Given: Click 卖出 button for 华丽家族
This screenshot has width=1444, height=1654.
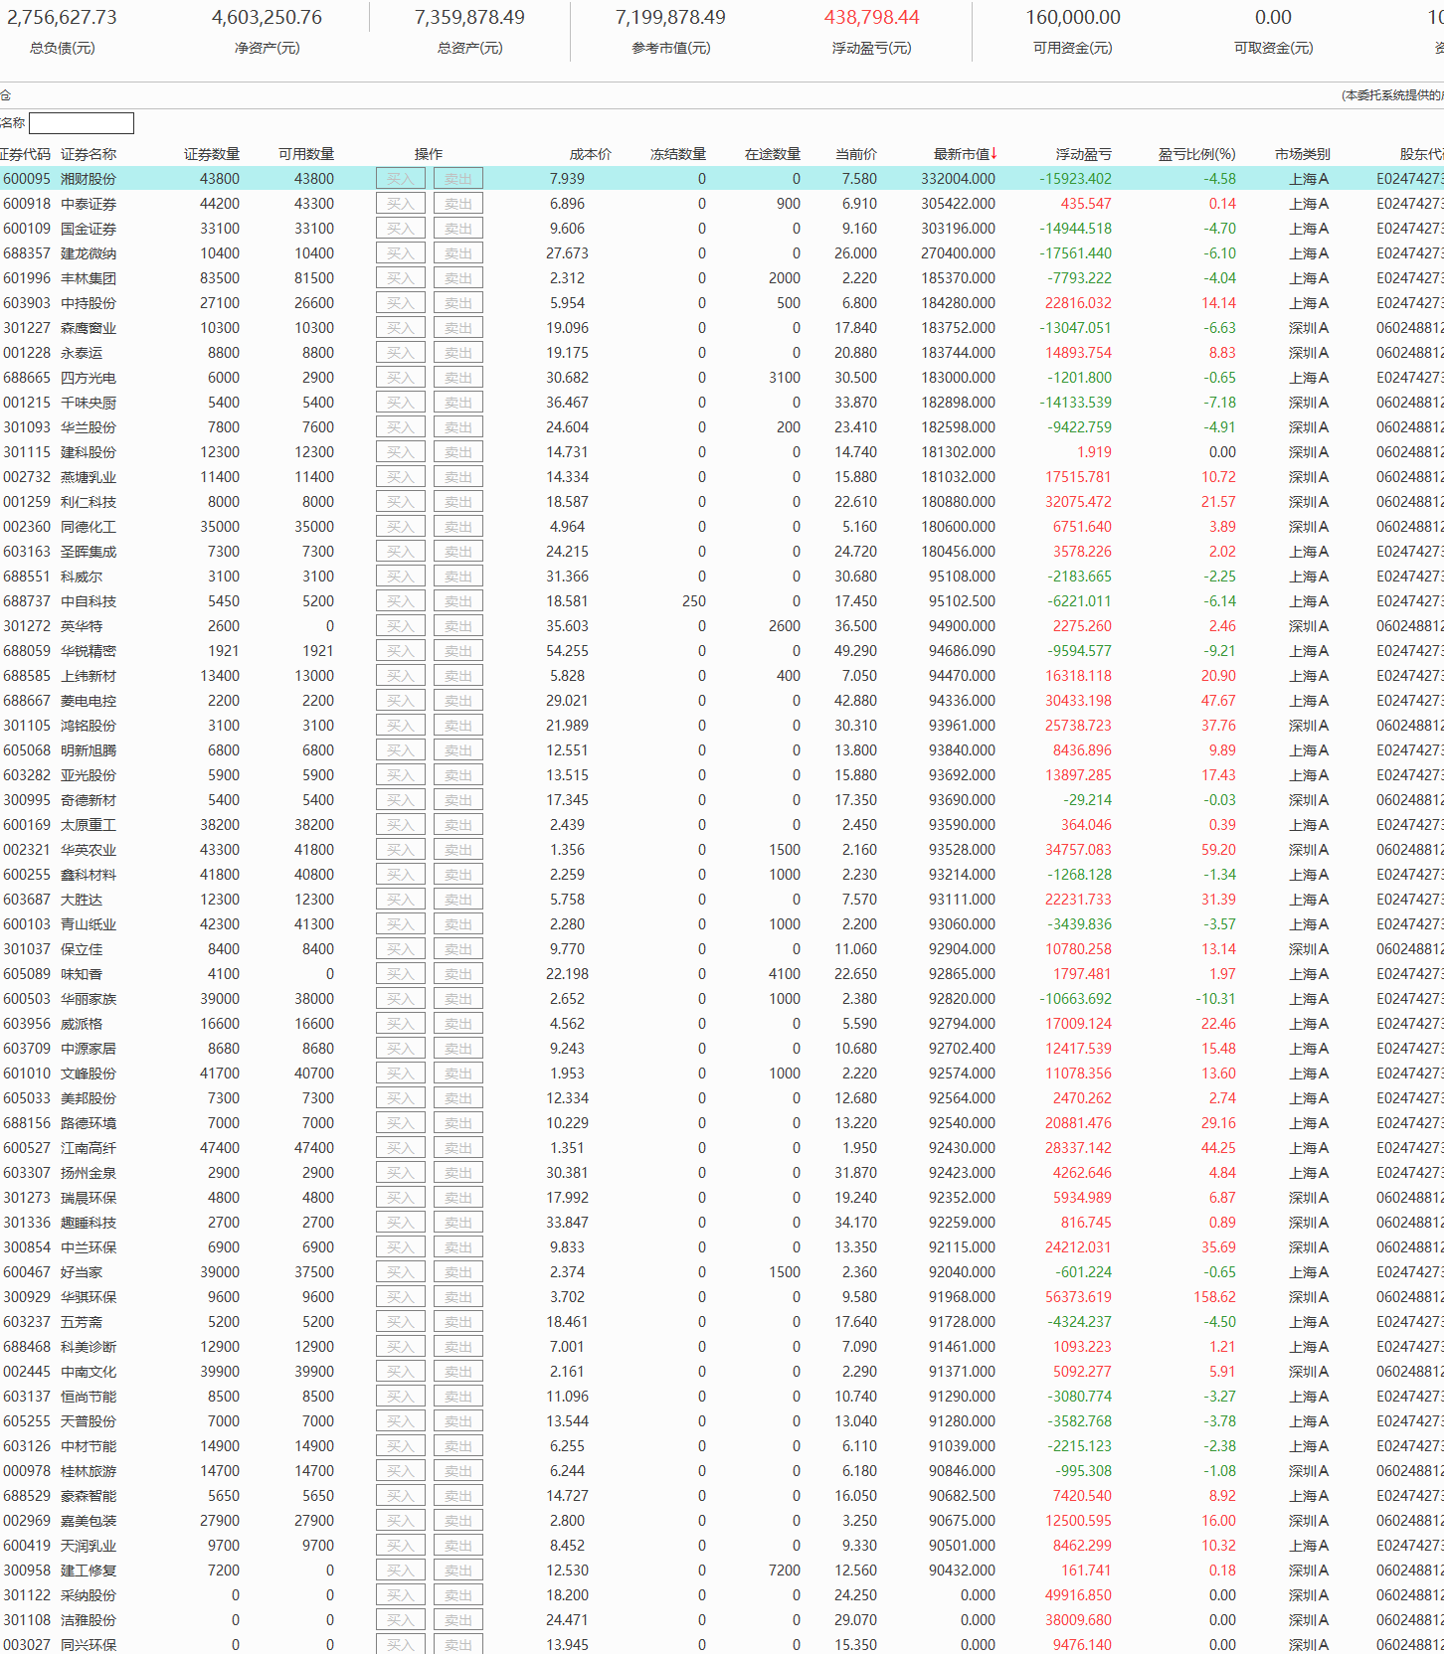Looking at the screenshot, I should click(x=458, y=999).
